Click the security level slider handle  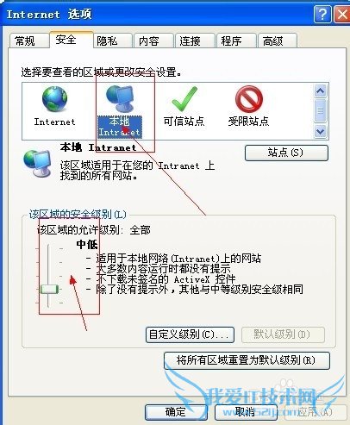click(x=49, y=289)
